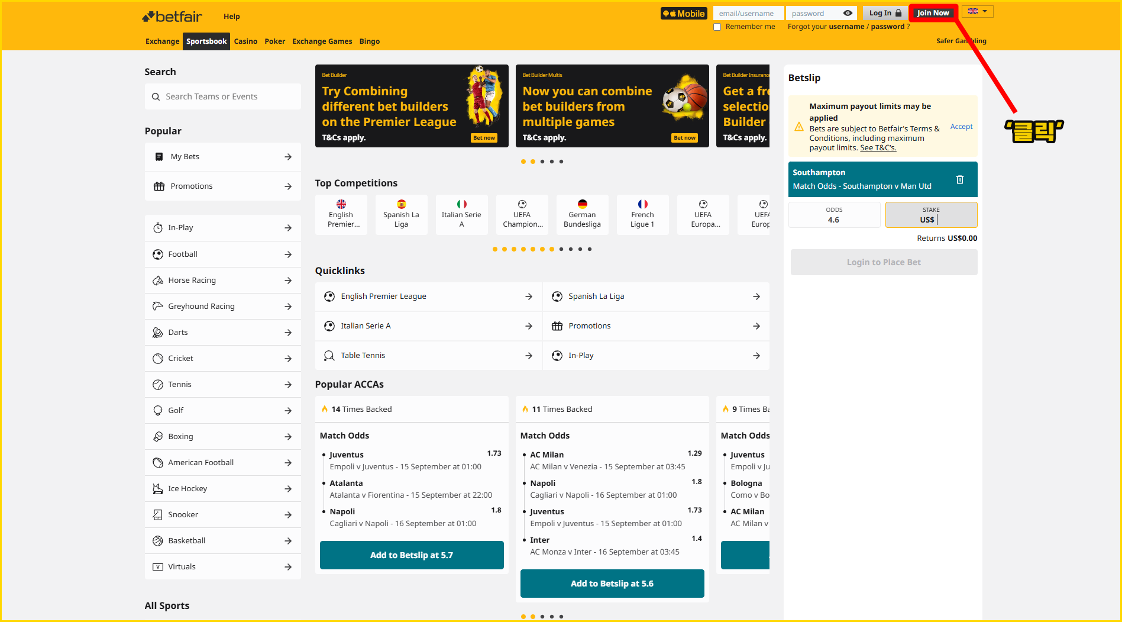The width and height of the screenshot is (1122, 622).
Task: Tick the Remember me checkbox
Action: (717, 27)
